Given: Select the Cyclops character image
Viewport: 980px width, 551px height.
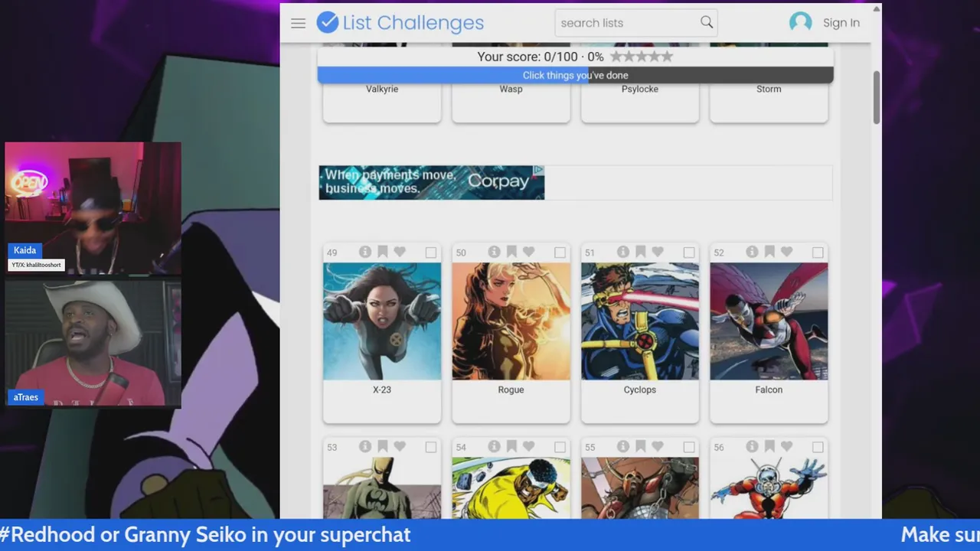Looking at the screenshot, I should pos(640,321).
